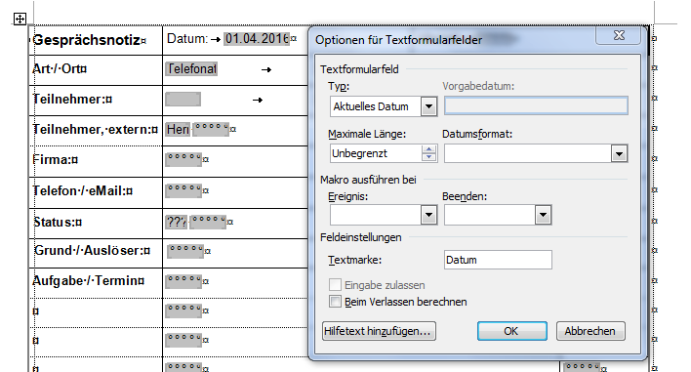Viewport: 691px width, 372px height.
Task: Click the Vorgabedatum text field
Action: click(536, 106)
